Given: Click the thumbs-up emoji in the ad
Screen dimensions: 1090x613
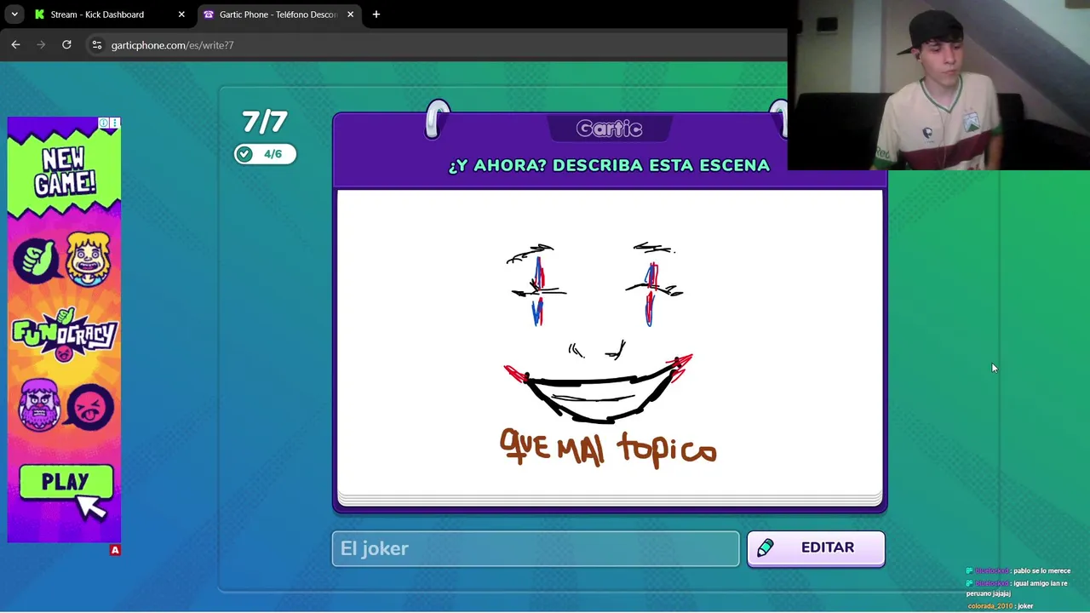Looking at the screenshot, I should click(37, 261).
